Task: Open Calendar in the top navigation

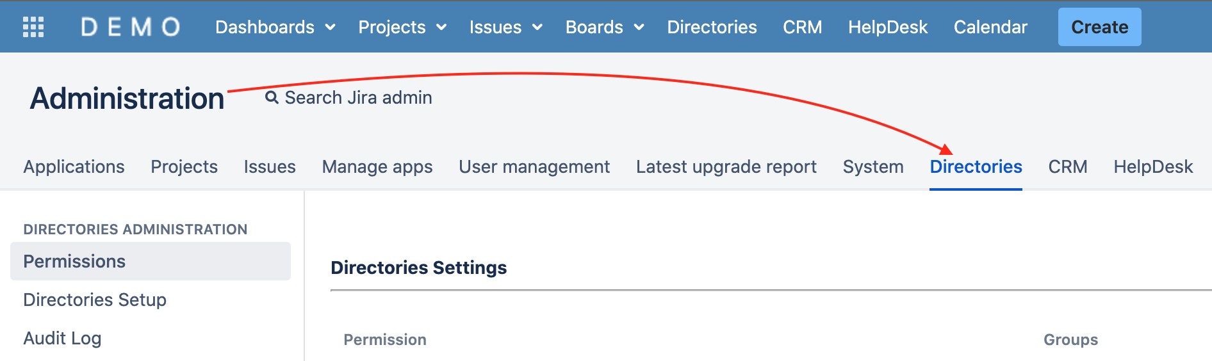Action: [990, 27]
